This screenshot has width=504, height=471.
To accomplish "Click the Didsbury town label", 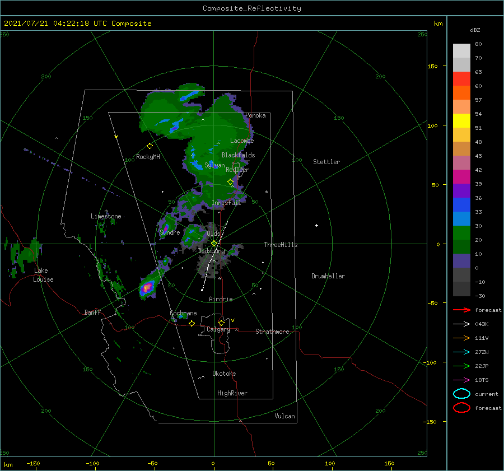I will click(x=211, y=251).
